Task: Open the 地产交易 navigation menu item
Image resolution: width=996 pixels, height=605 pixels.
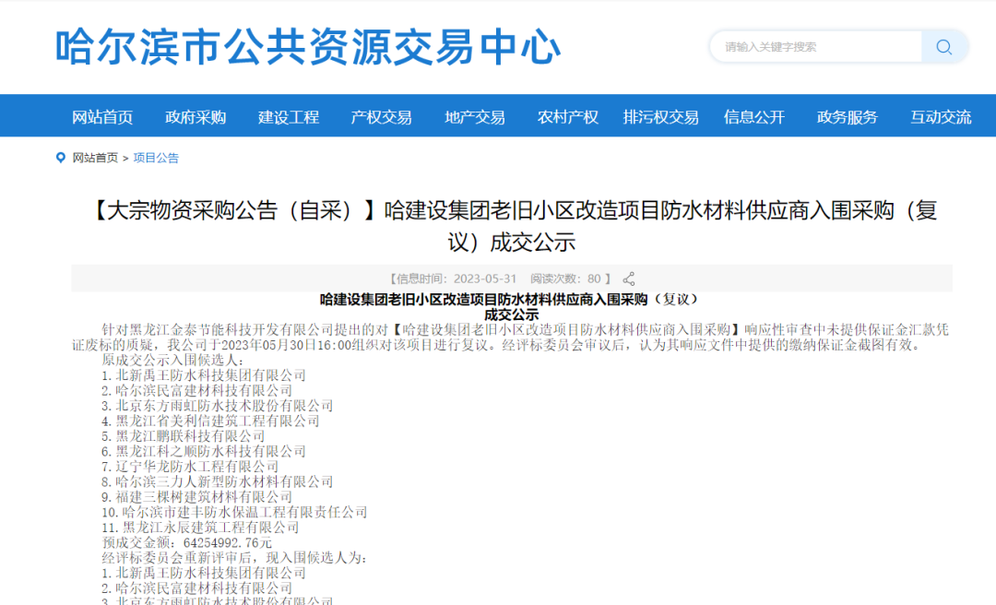Action: tap(475, 117)
